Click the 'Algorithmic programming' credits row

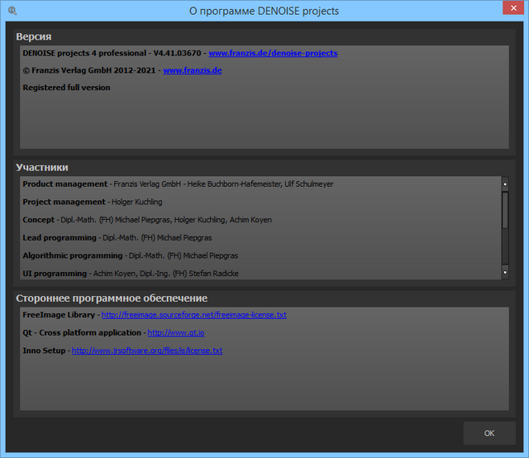click(131, 255)
